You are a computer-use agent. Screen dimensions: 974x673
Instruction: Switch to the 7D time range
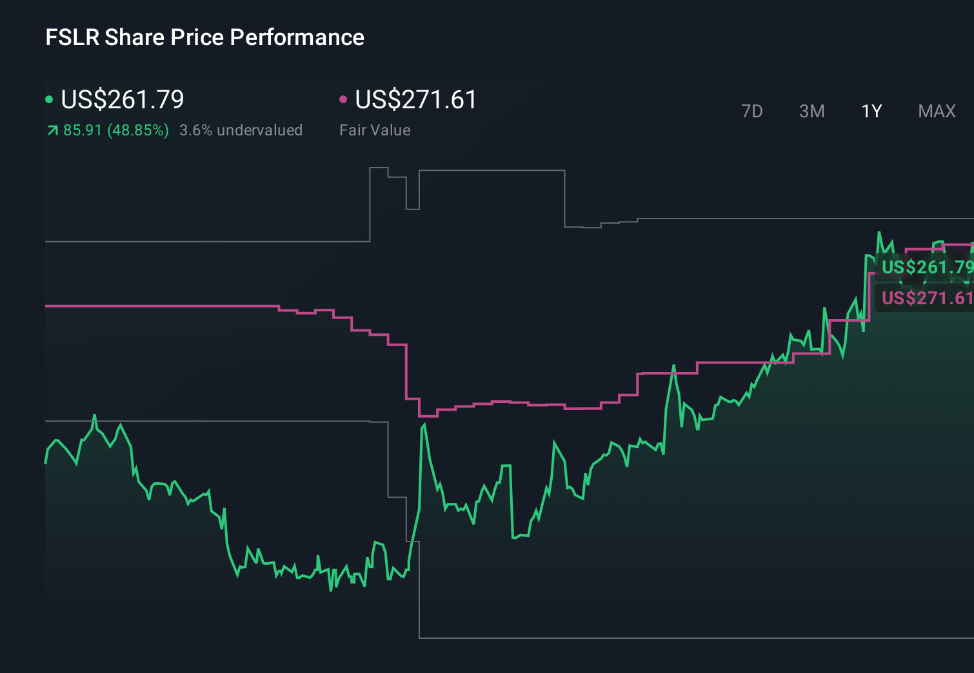752,111
